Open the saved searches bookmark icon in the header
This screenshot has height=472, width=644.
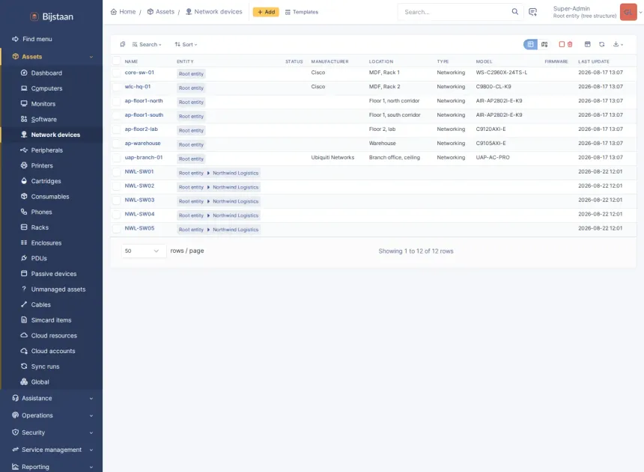532,12
